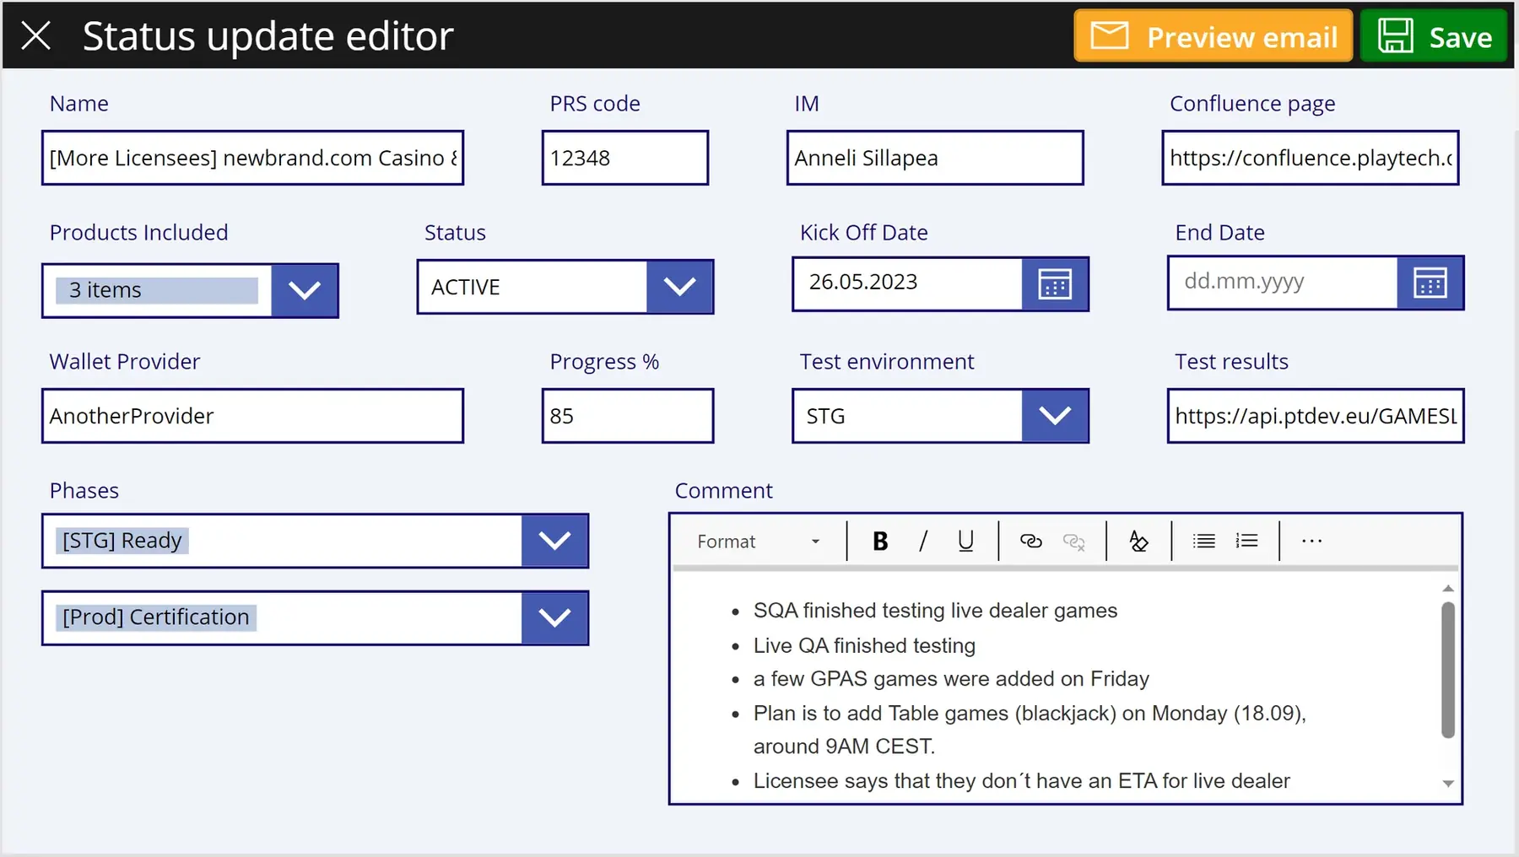This screenshot has height=857, width=1519.
Task: Click the Preview email button
Action: click(1213, 36)
